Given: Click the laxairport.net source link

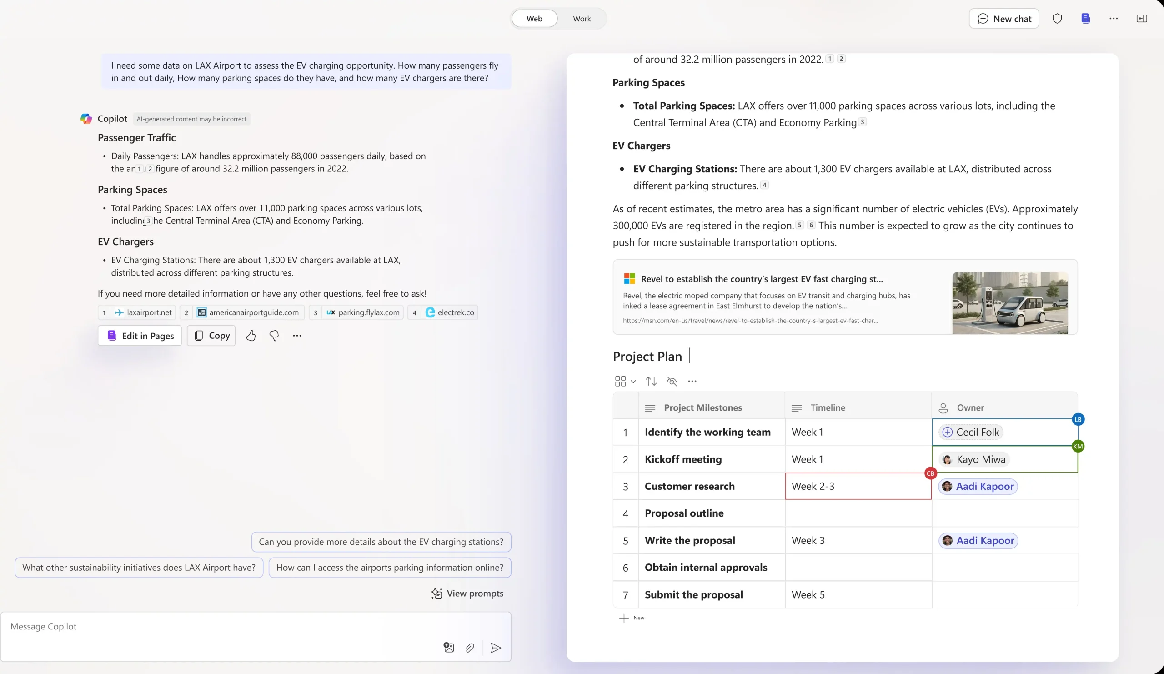Looking at the screenshot, I should tap(144, 312).
